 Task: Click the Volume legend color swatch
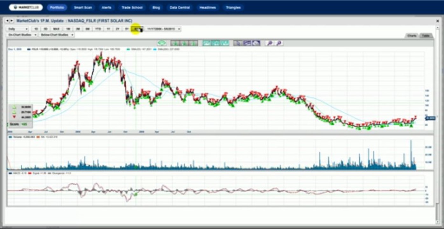point(11,137)
